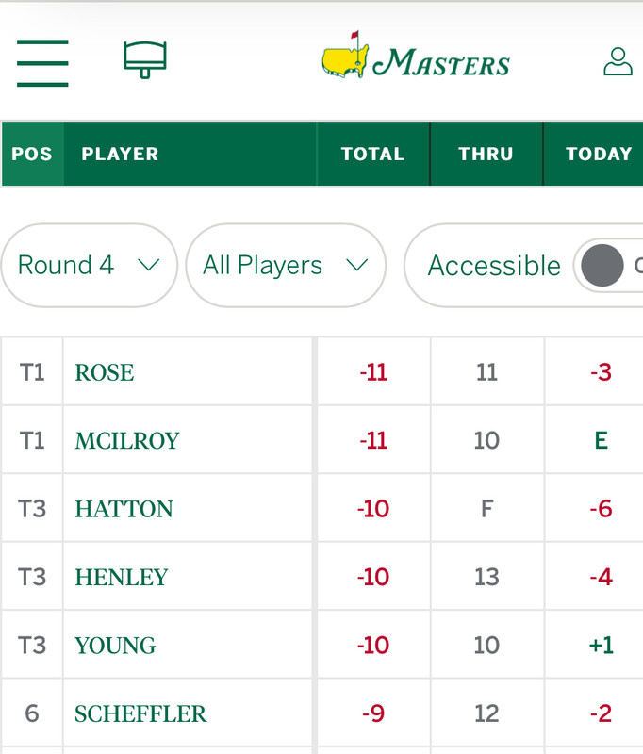
Task: Sort by the POS column header
Action: coord(32,154)
